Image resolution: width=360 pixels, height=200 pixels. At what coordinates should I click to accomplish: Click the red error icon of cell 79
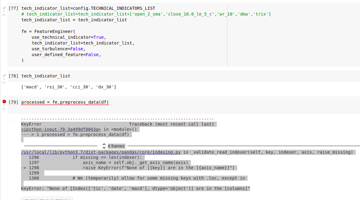tap(4, 102)
